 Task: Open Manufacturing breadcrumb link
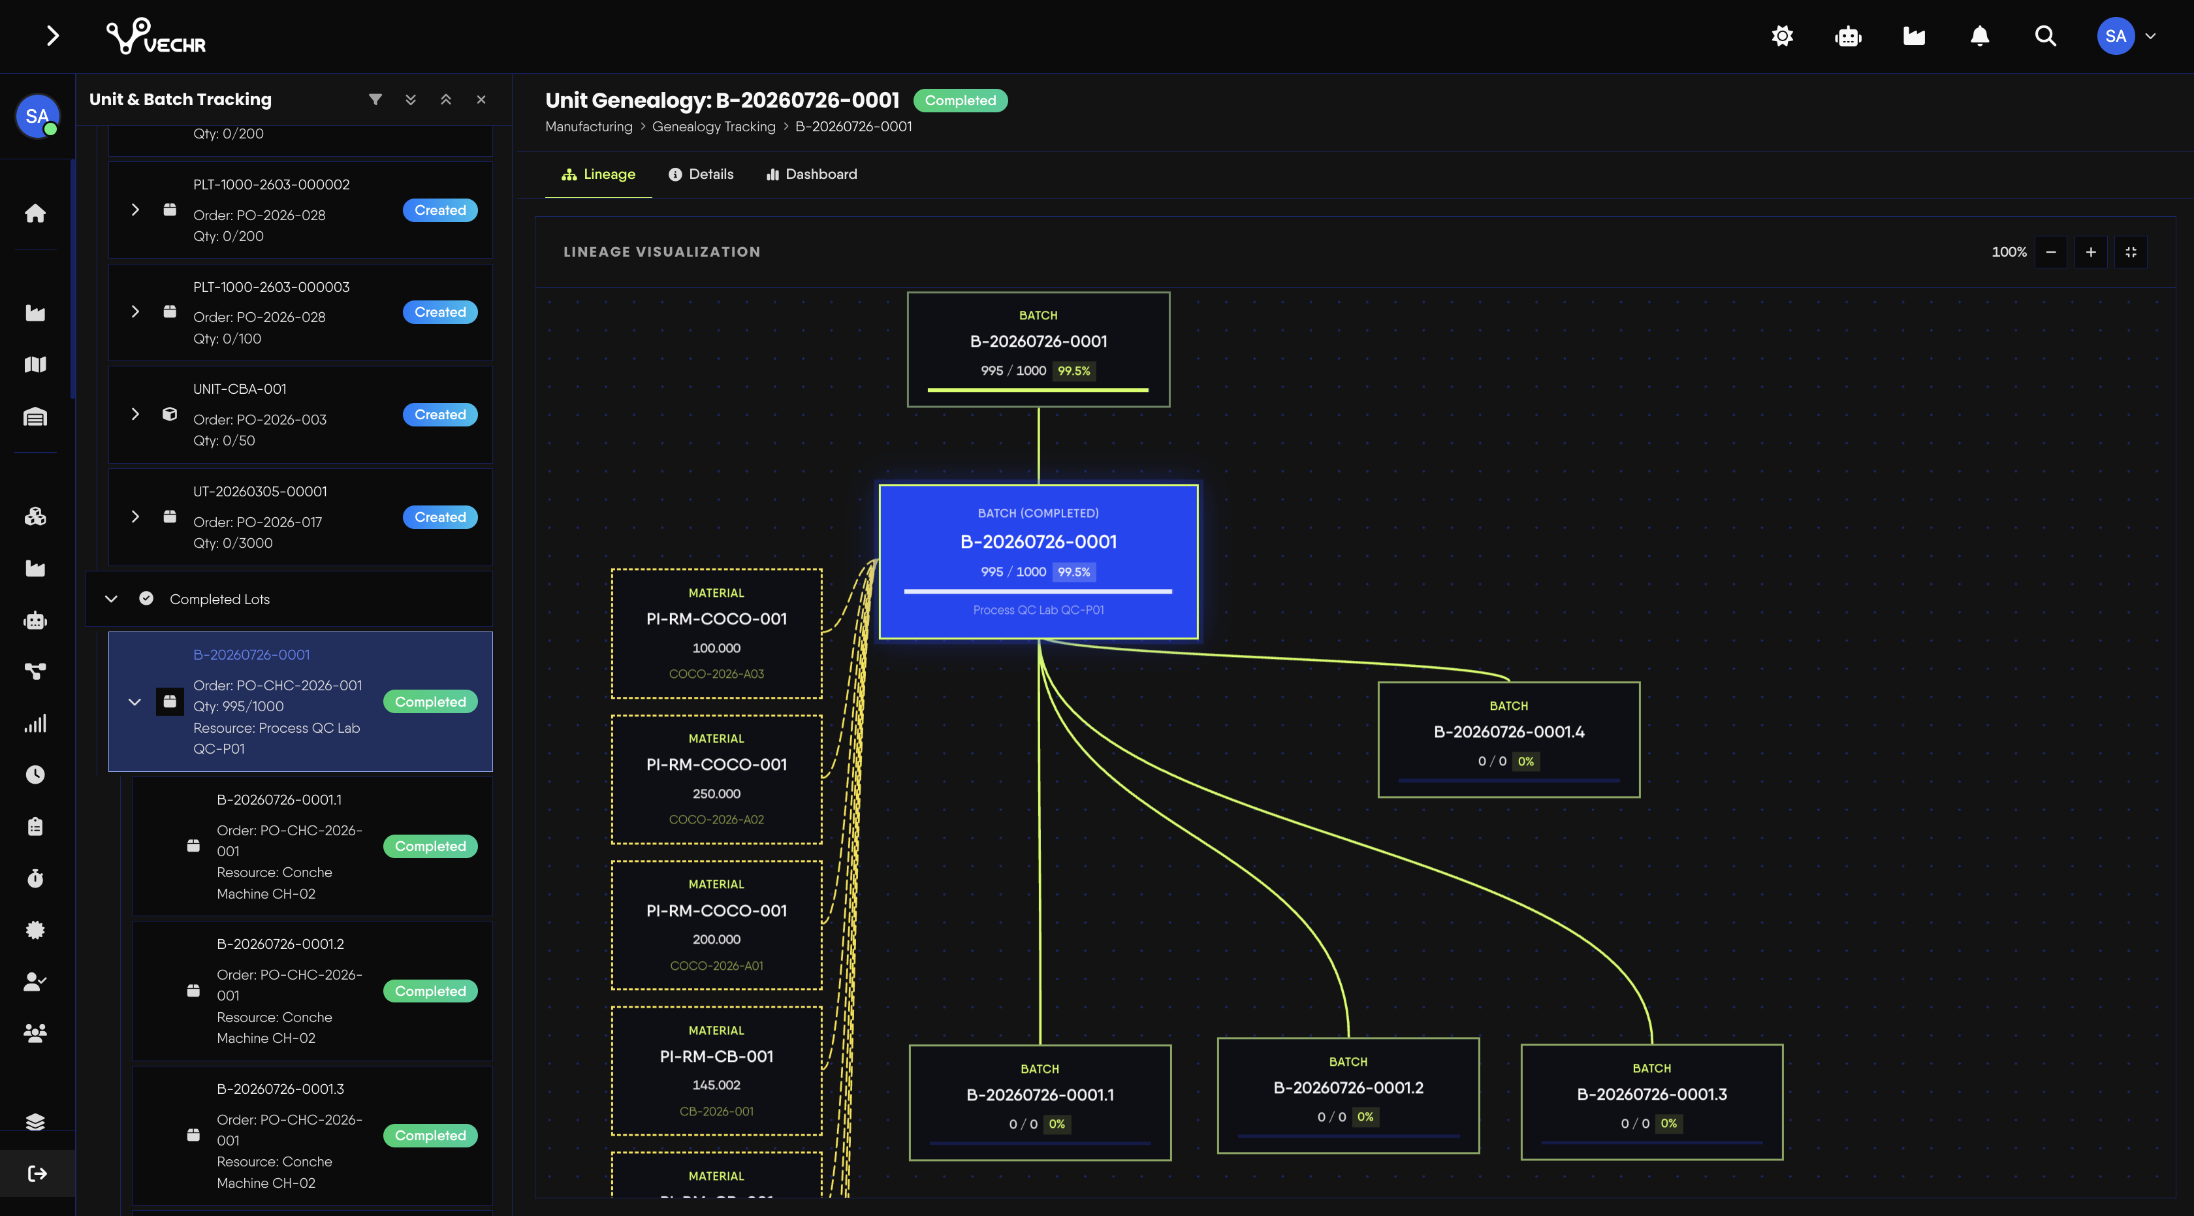pos(588,126)
